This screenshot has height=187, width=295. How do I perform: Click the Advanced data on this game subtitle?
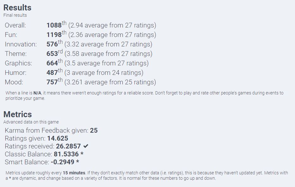[31, 122]
